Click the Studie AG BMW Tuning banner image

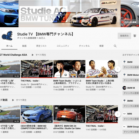click(69, 14)
